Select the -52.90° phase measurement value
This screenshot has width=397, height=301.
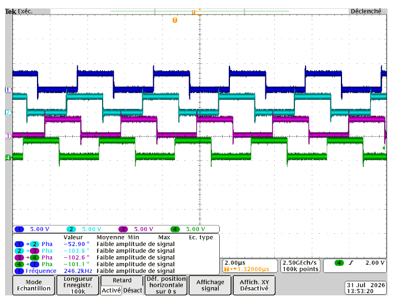click(x=76, y=244)
